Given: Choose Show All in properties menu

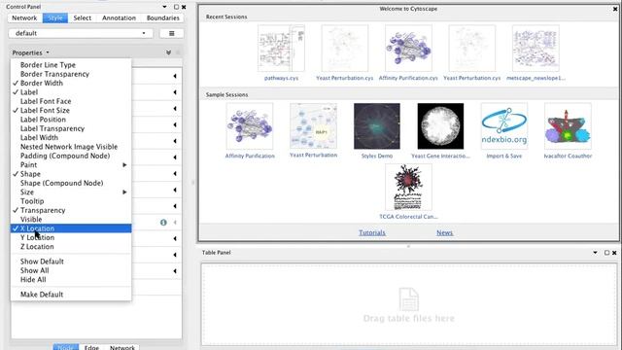Looking at the screenshot, I should coord(71,270).
